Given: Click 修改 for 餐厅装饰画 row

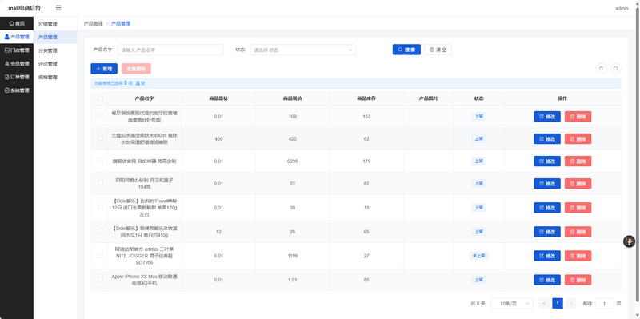Looking at the screenshot, I should click(x=547, y=116).
